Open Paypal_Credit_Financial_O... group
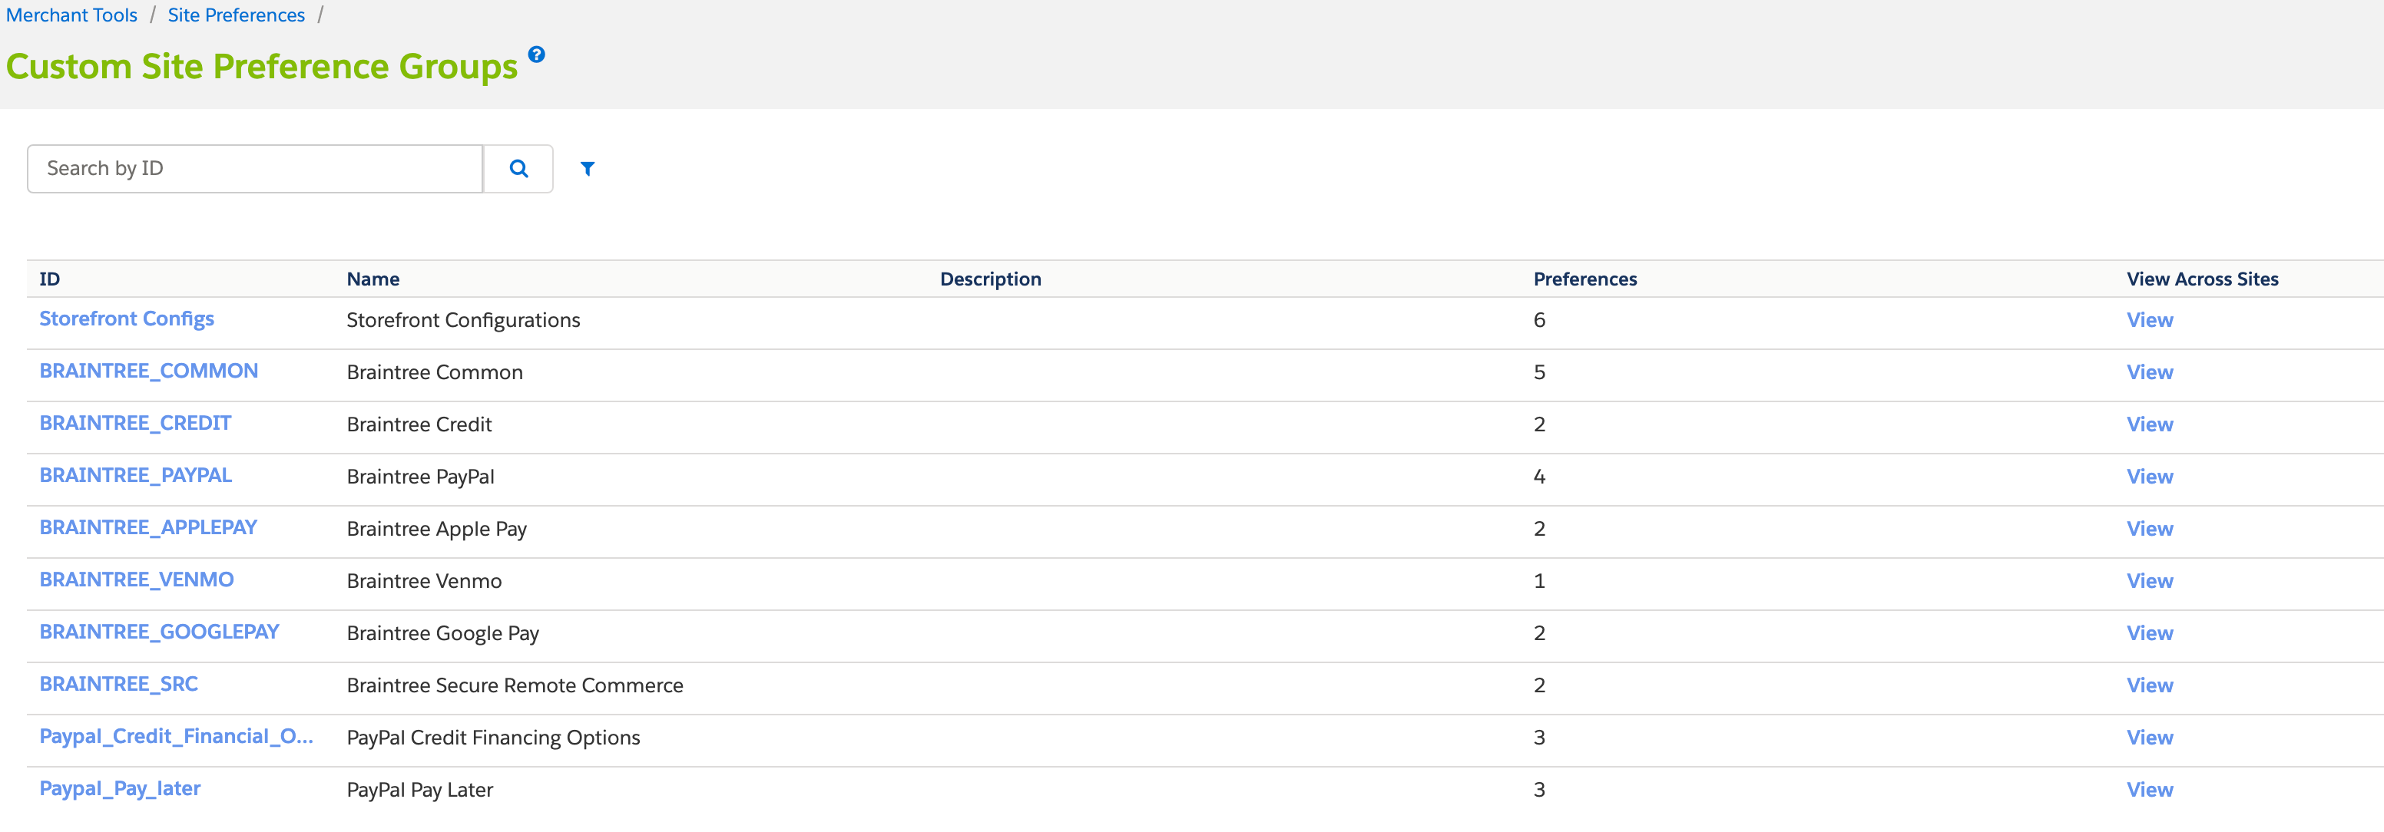Screen dimensions: 2384x832 (176, 737)
